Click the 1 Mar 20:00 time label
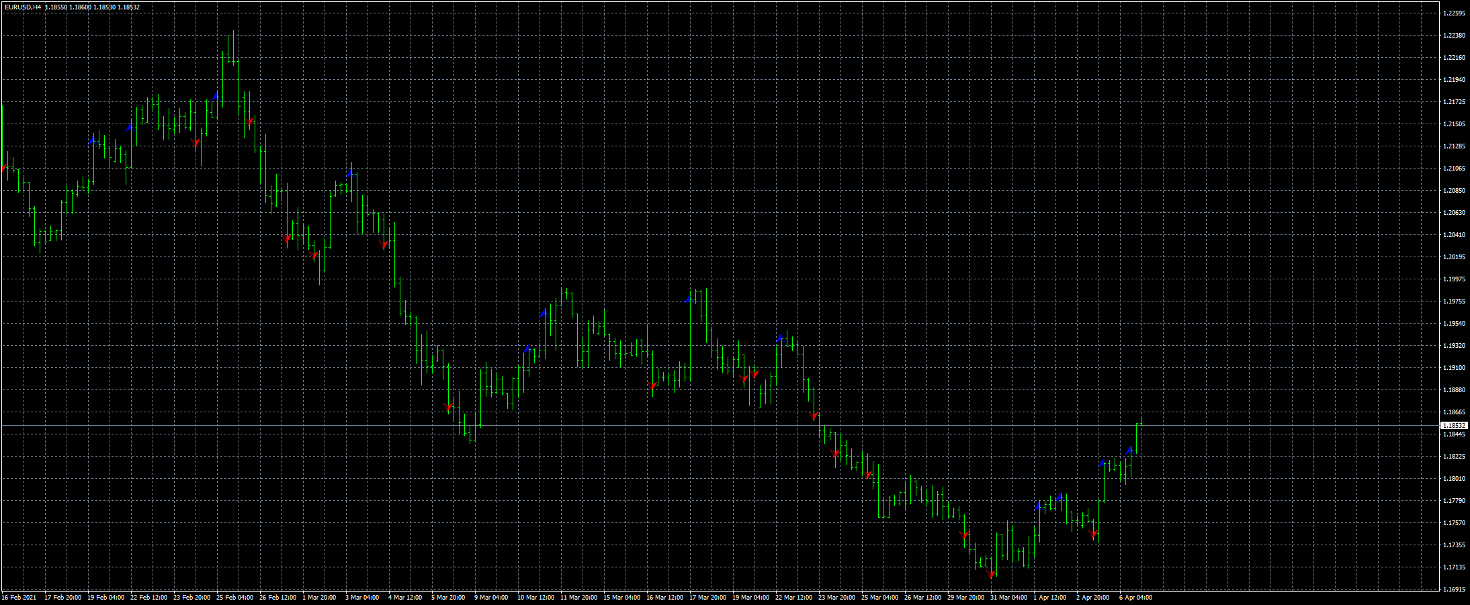 pos(319,597)
